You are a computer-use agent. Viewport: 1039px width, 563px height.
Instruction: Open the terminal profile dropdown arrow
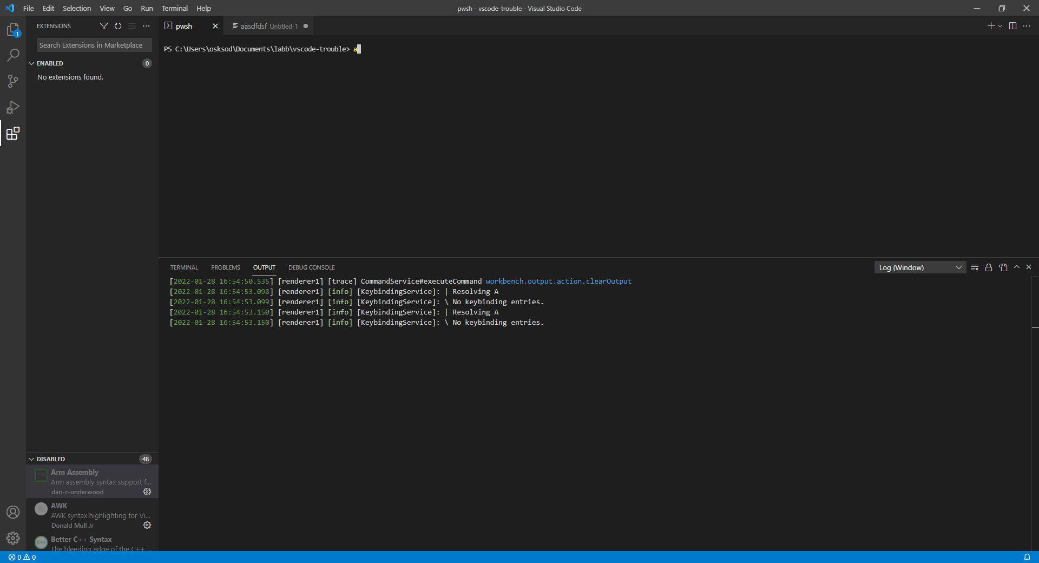tap(999, 25)
